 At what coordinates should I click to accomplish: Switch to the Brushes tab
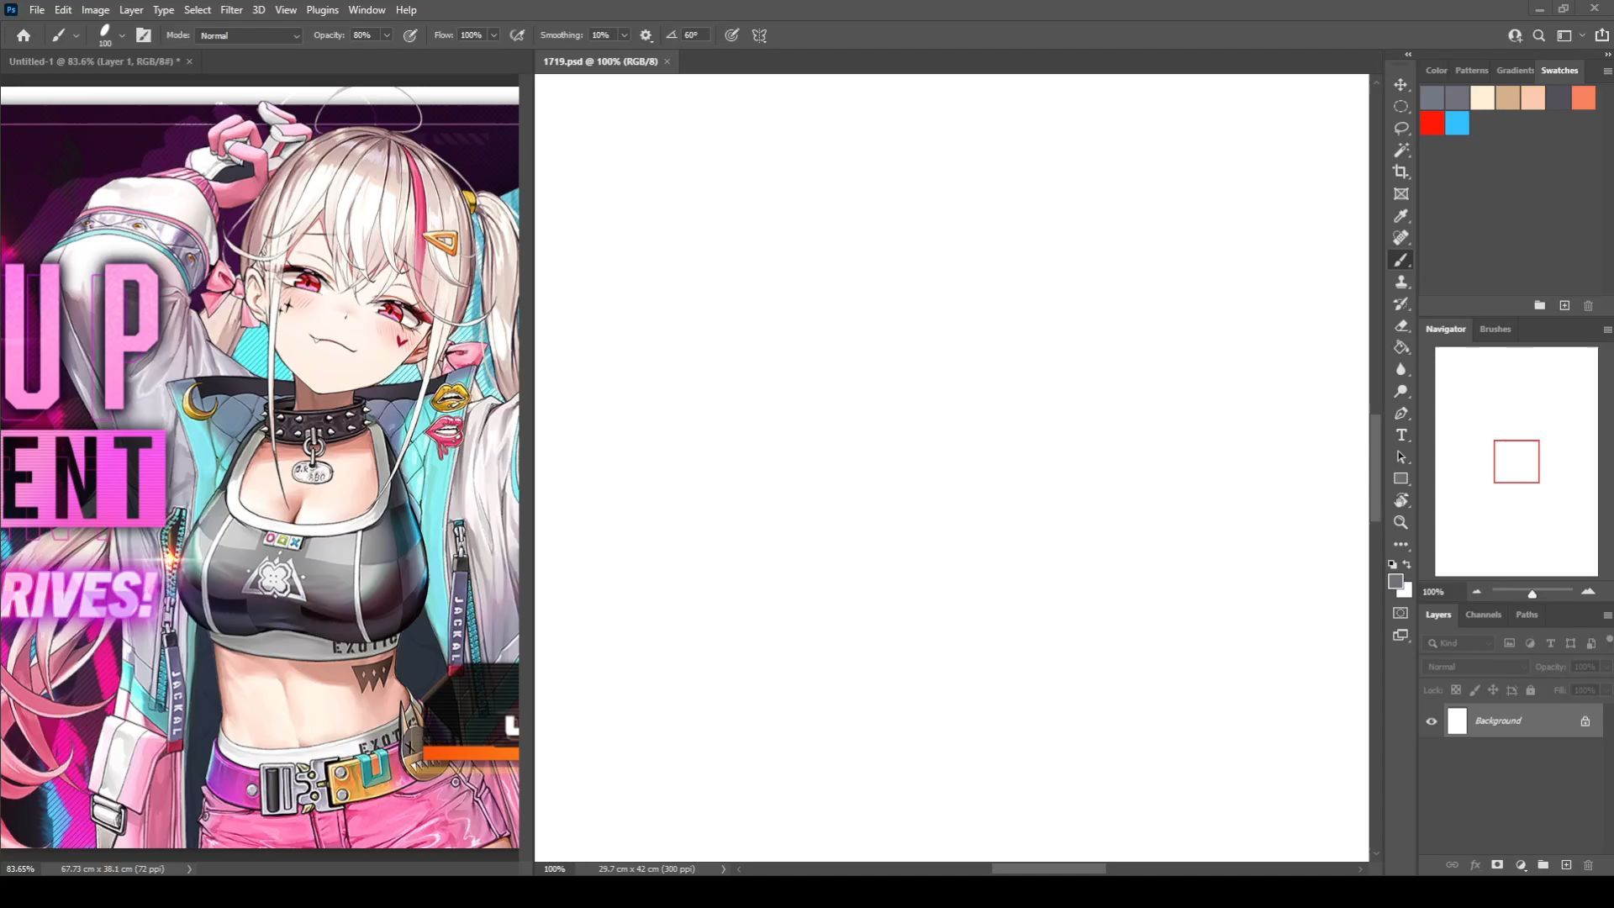[x=1495, y=329]
